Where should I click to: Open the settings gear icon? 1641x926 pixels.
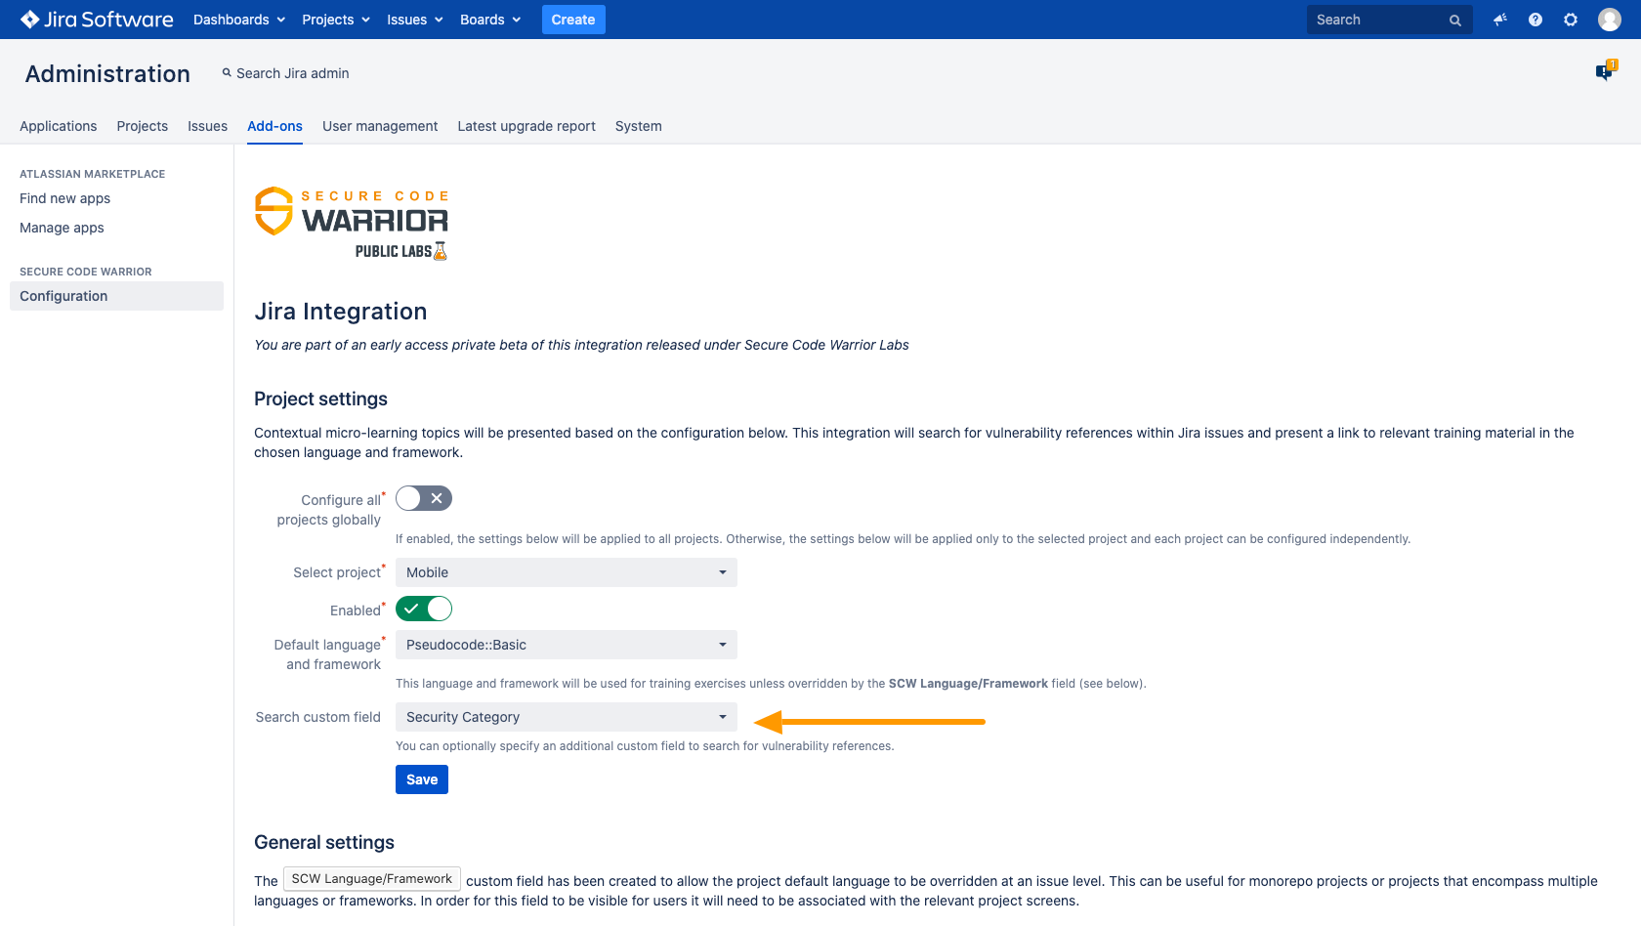(x=1571, y=20)
